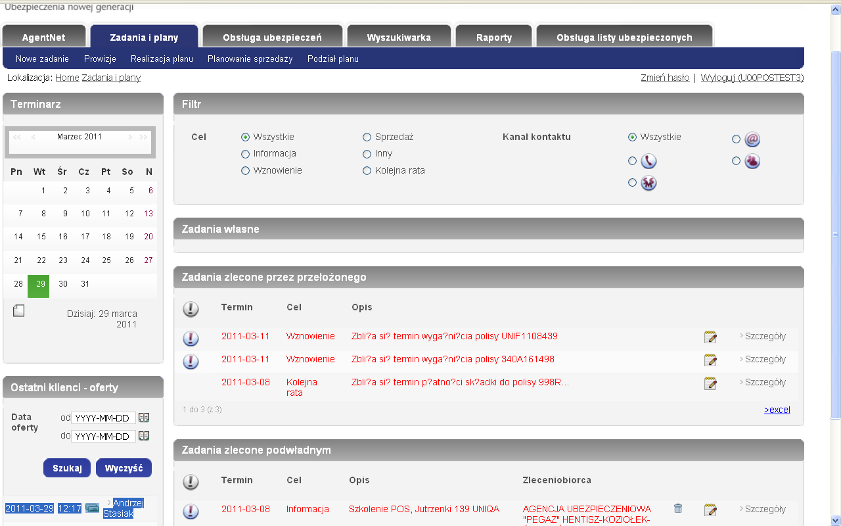Click the Wyczyść button
The width and height of the screenshot is (841, 526).
(x=124, y=468)
